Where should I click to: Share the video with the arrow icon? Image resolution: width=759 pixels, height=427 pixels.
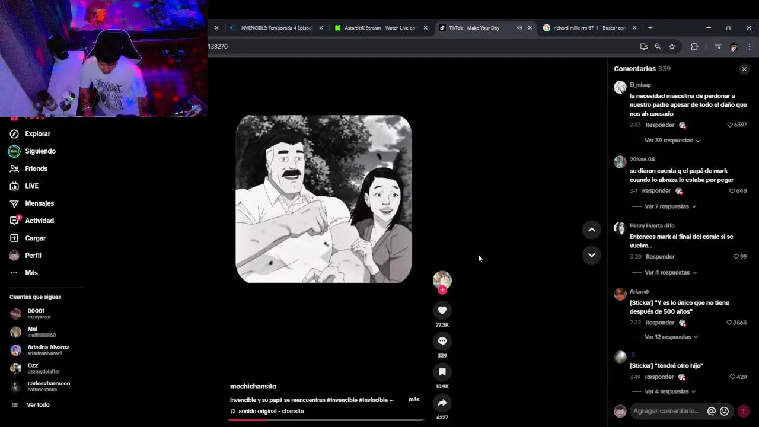click(x=442, y=403)
